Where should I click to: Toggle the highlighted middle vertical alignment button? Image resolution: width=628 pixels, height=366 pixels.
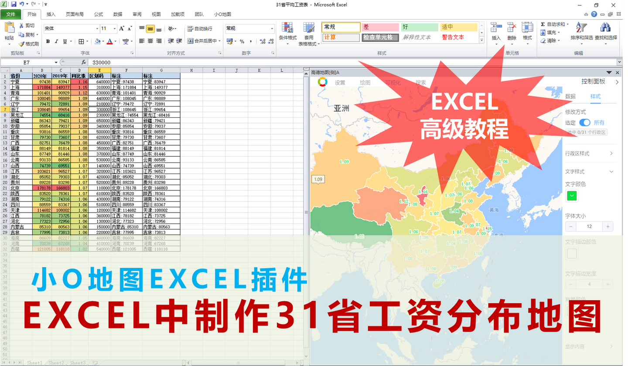click(150, 29)
